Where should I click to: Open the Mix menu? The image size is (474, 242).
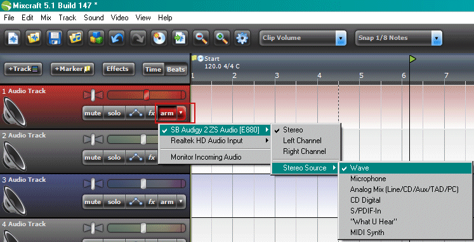point(46,18)
